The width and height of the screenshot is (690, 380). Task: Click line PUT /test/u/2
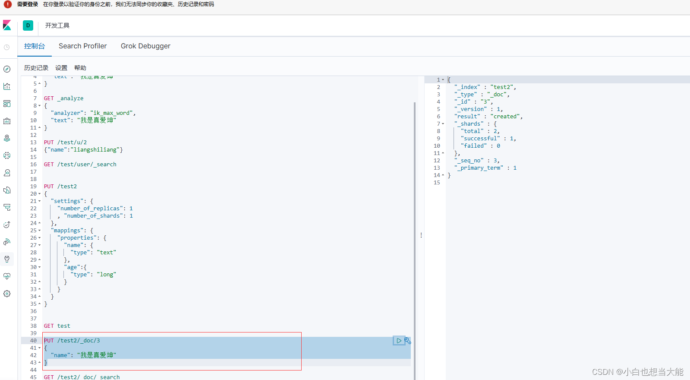pos(65,142)
